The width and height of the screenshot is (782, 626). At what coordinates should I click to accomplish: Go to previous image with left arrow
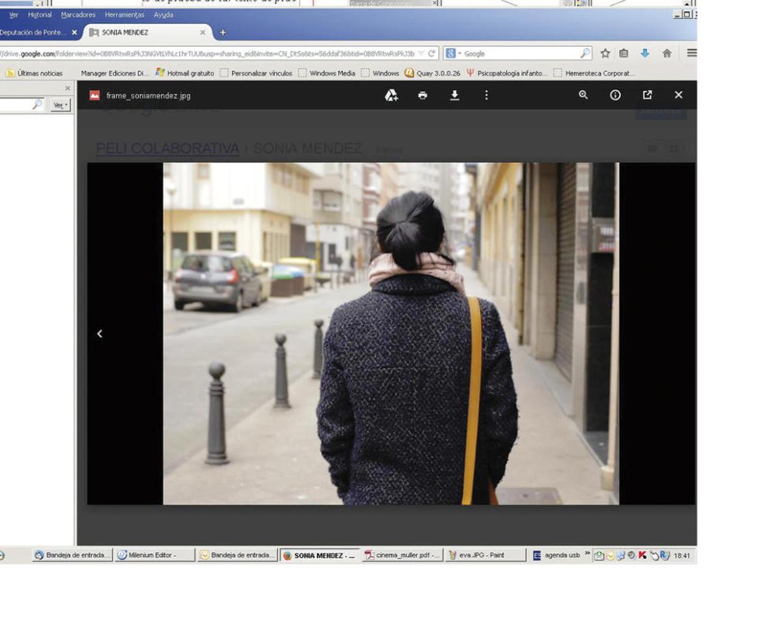coord(100,333)
